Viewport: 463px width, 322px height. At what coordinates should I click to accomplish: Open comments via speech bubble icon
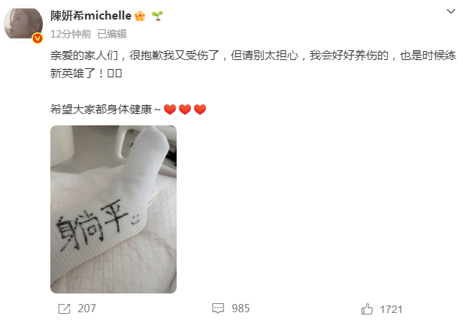[x=218, y=308]
